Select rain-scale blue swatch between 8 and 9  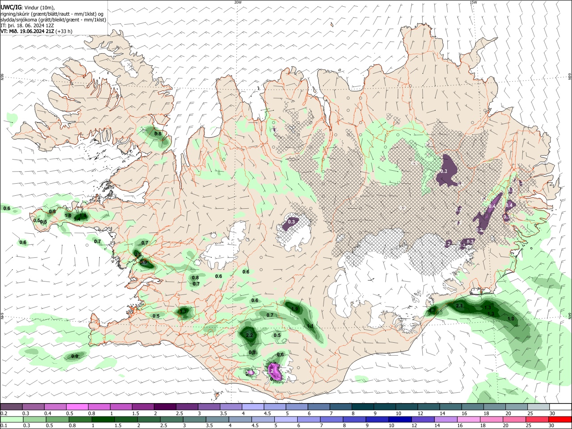354,420
